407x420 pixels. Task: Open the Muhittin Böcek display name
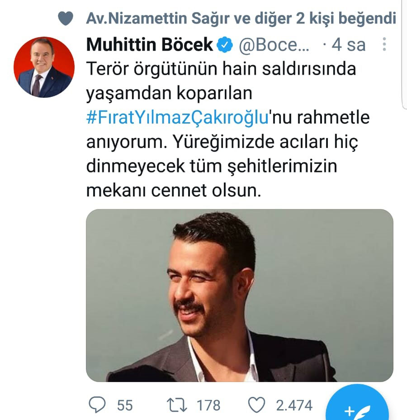149,45
